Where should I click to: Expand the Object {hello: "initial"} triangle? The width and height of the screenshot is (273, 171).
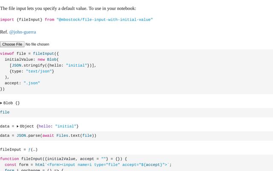coord(17,127)
